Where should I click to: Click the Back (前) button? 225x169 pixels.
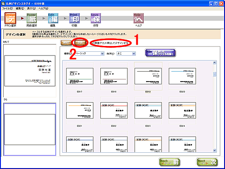click(x=170, y=162)
